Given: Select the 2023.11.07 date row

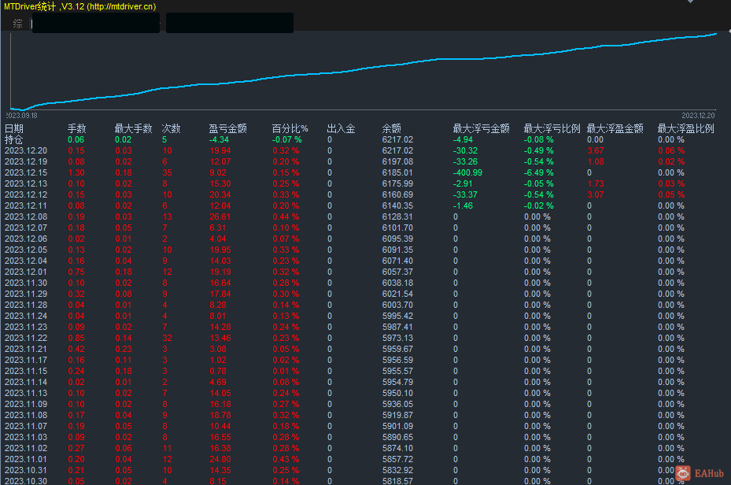Looking at the screenshot, I should pos(26,427).
